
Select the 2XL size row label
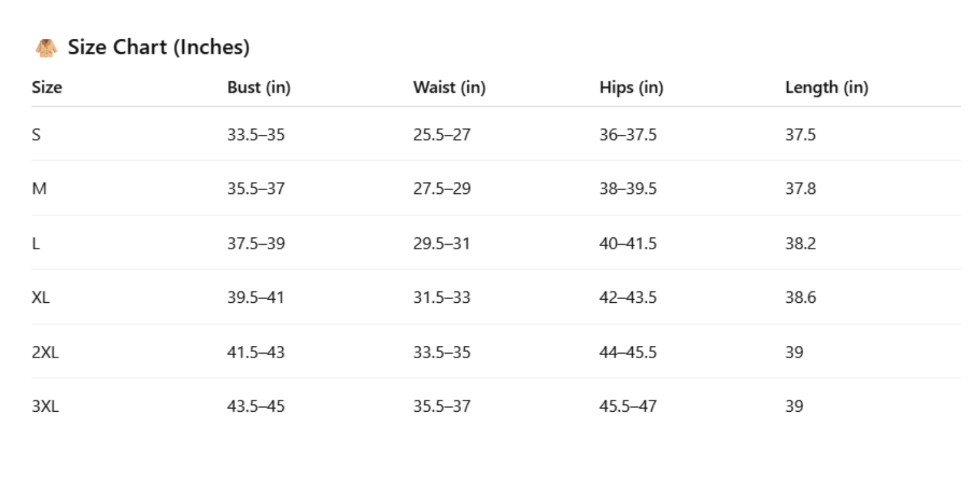45,353
